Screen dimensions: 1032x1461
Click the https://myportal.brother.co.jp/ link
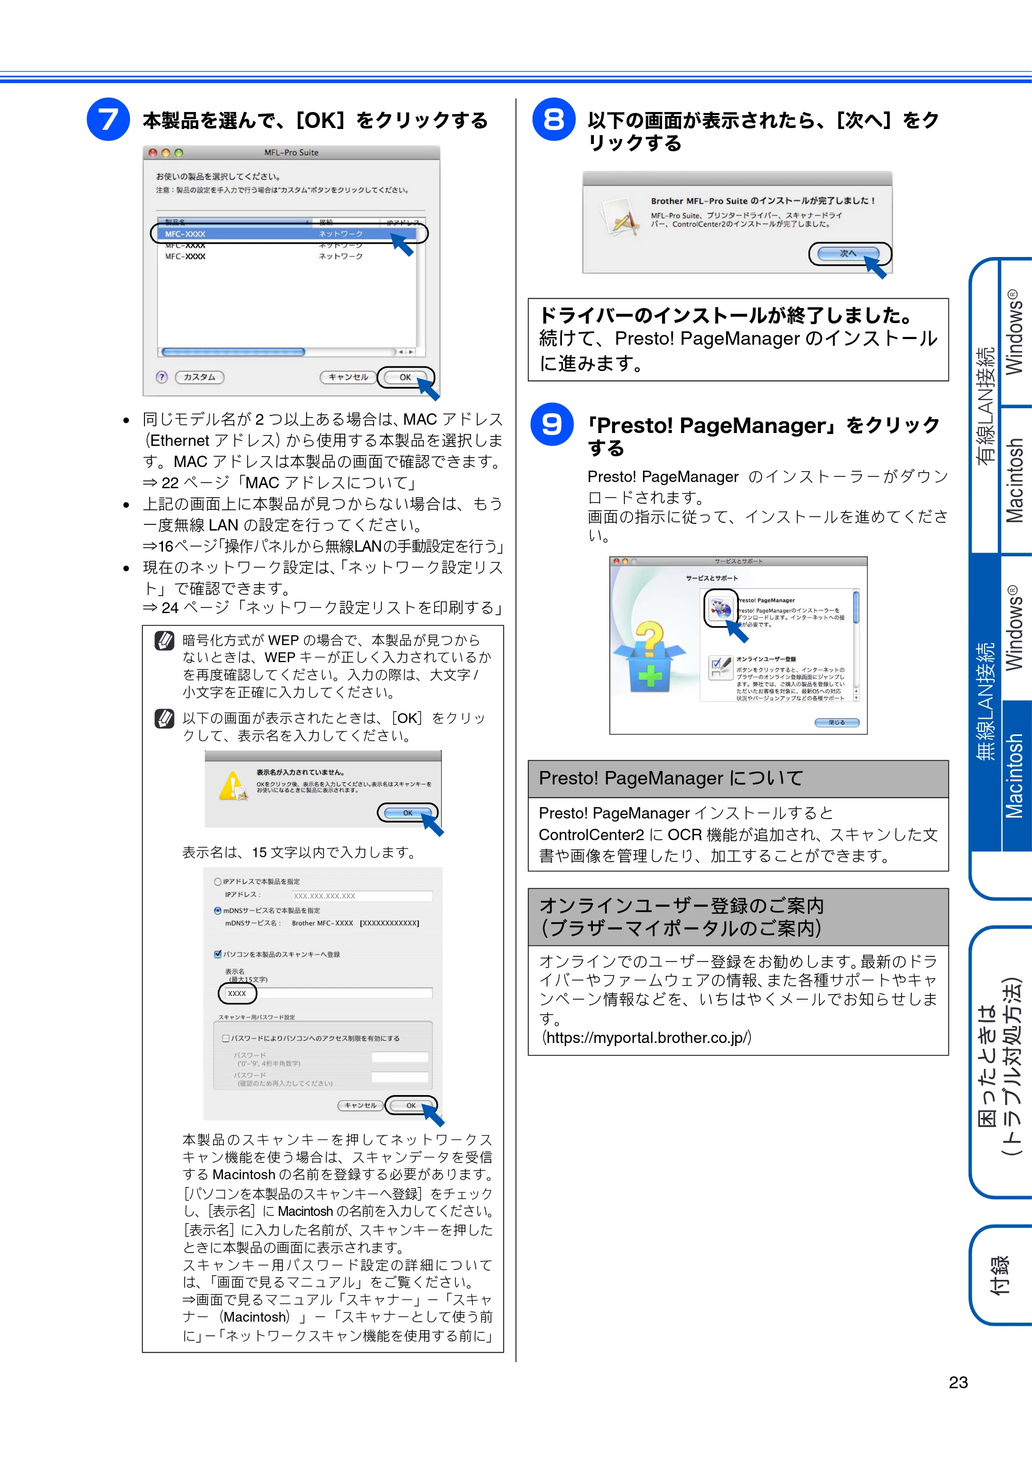tap(647, 1037)
